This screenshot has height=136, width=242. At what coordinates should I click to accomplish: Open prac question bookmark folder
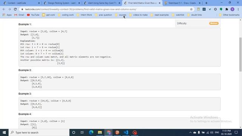[103, 15]
